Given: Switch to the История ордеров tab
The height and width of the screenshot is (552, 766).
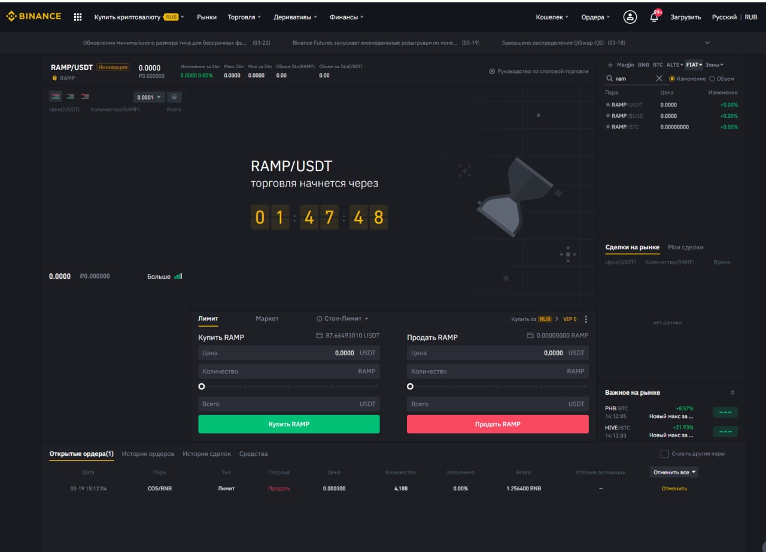Looking at the screenshot, I should tap(148, 454).
